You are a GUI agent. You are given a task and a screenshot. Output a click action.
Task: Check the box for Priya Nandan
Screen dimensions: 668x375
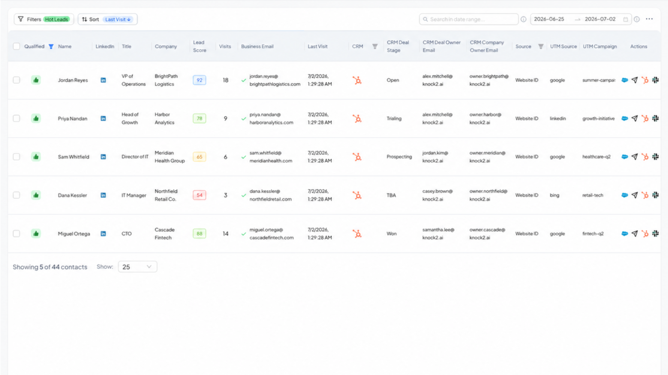click(x=16, y=118)
